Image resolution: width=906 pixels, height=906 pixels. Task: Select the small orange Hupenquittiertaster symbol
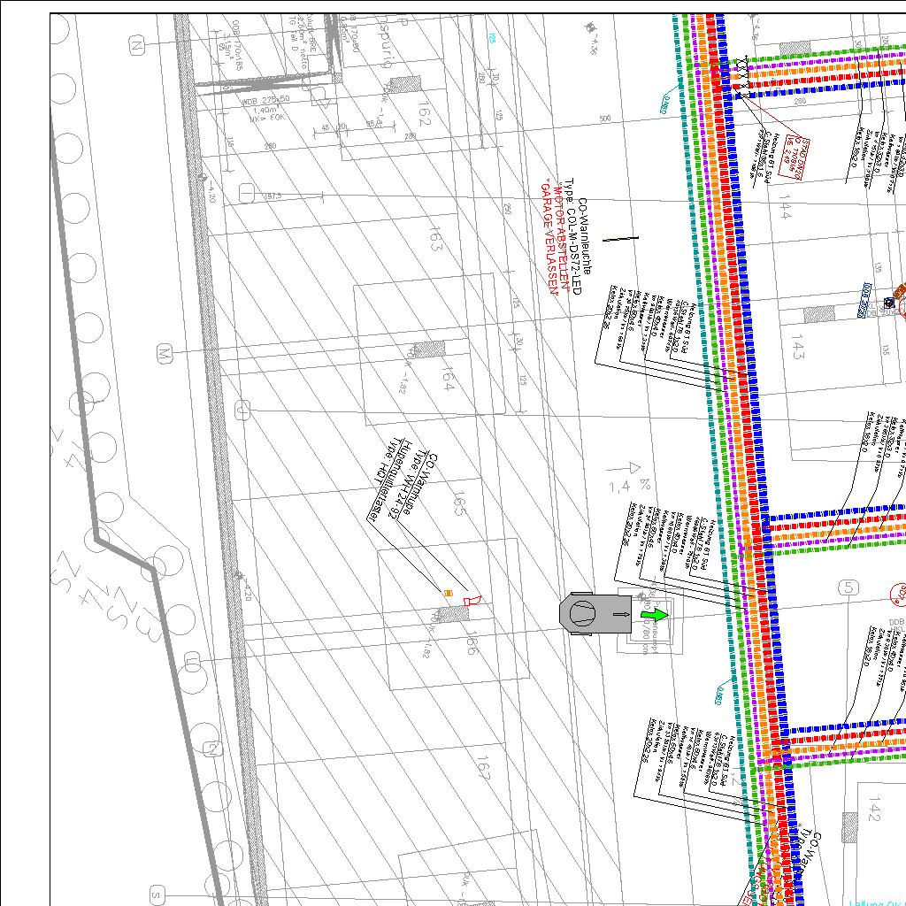(448, 593)
